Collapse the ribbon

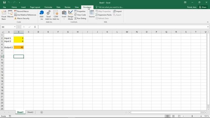click(x=208, y=22)
